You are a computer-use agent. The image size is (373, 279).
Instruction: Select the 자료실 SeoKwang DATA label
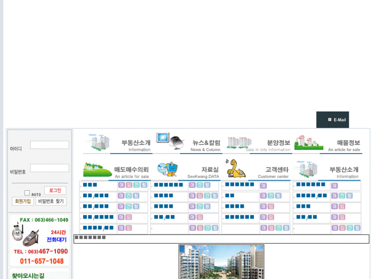click(203, 173)
